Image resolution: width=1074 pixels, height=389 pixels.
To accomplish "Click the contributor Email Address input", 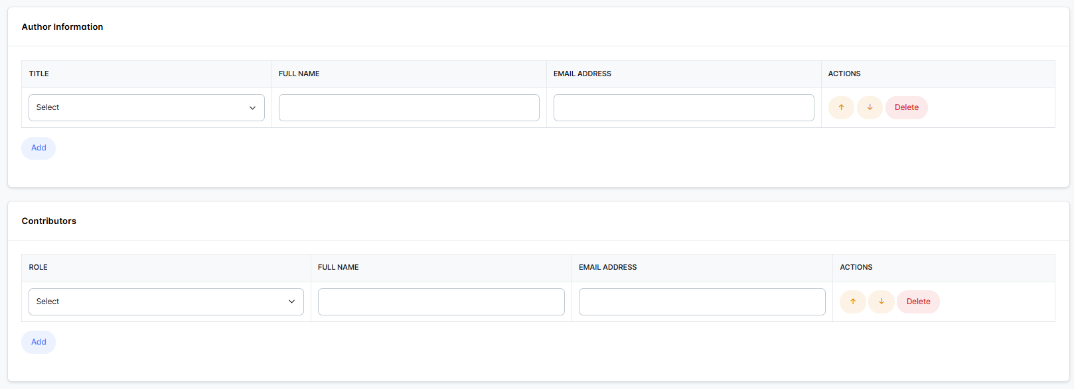I will coord(702,302).
